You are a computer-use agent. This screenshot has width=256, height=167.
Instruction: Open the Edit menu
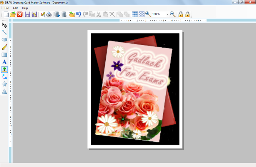coord(15,8)
